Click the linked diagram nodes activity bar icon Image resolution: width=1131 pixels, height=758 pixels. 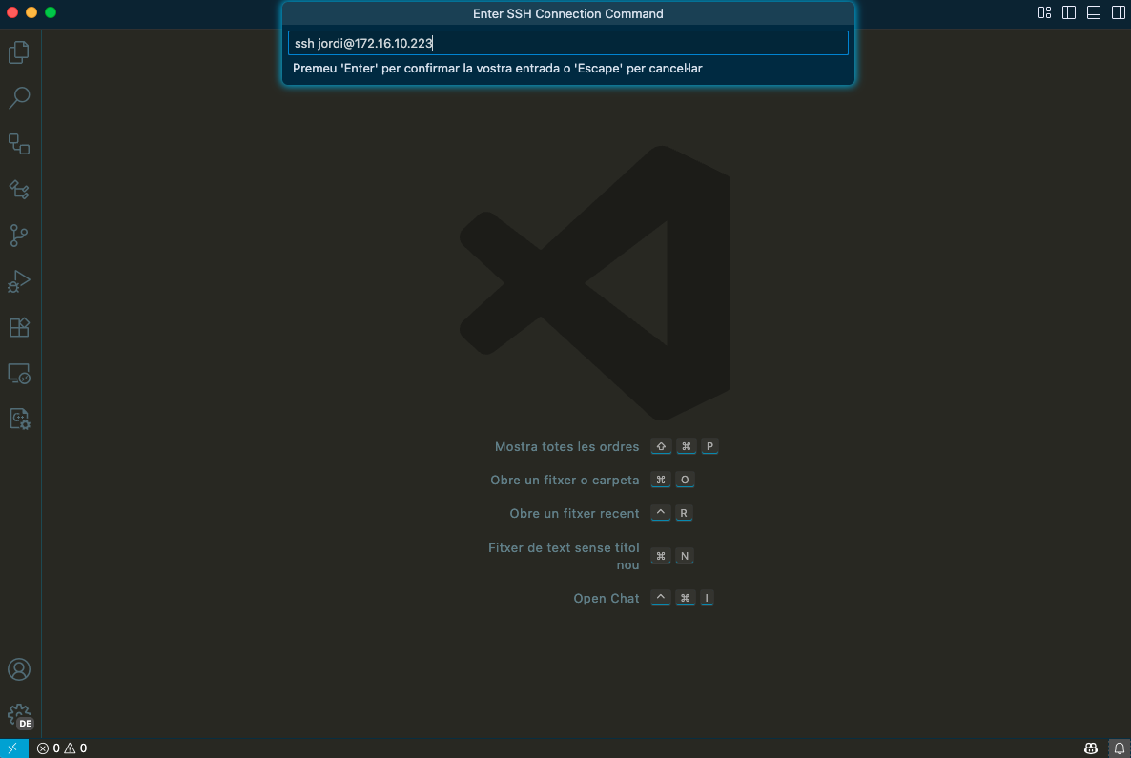pyautogui.click(x=19, y=190)
